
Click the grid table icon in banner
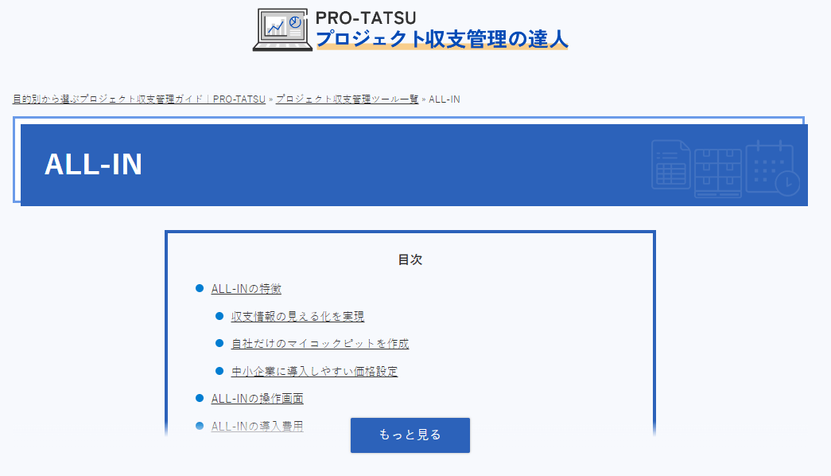[717, 171]
